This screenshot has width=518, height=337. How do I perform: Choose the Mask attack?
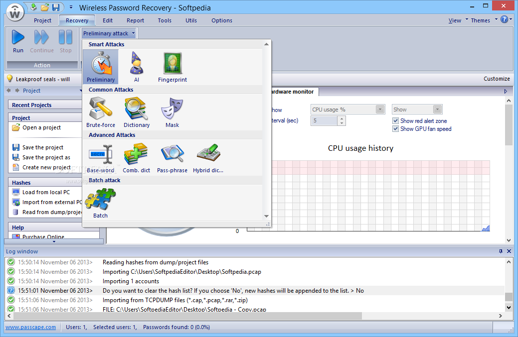172,112
